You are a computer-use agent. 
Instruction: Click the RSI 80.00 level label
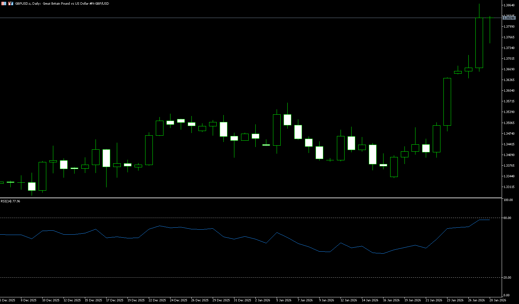(x=507, y=218)
